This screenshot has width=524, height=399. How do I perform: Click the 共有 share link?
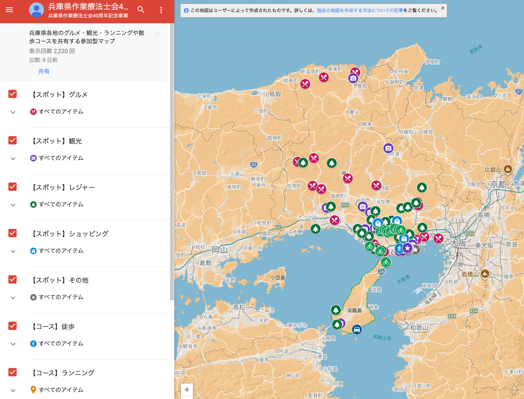[44, 71]
